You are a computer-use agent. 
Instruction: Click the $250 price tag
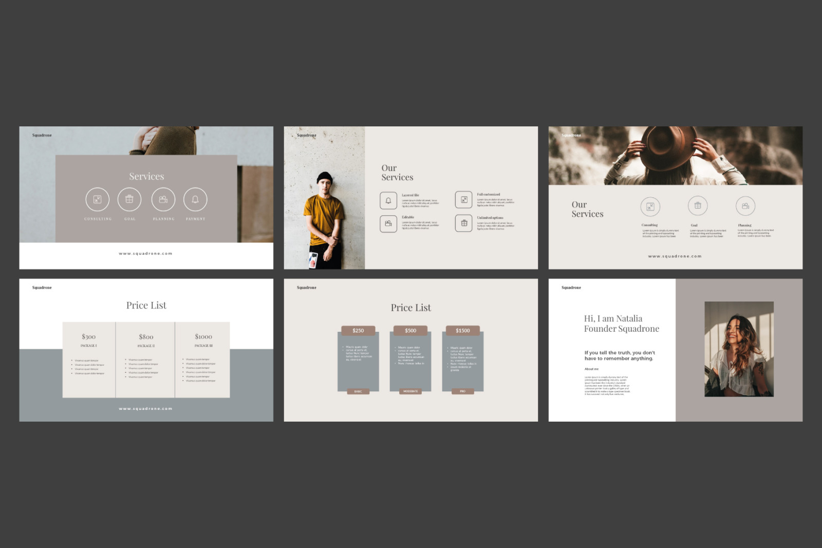coord(358,330)
